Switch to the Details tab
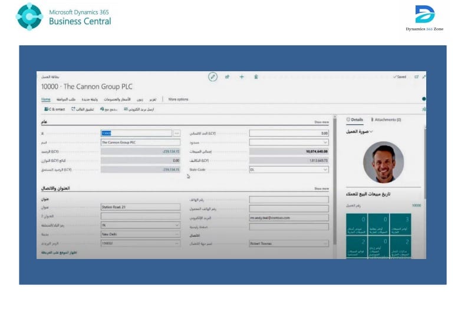The image size is (461, 312). (x=354, y=120)
